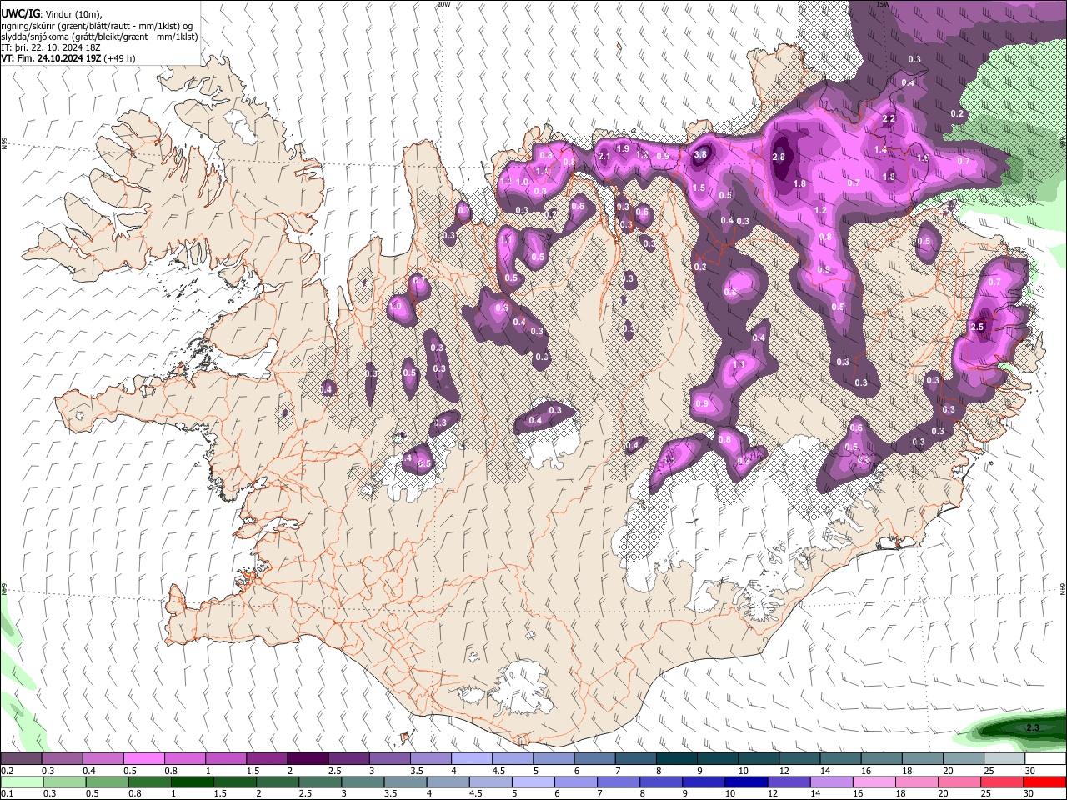Click the 'VT: Fim. 24.10.2024 19Z (+49 h)' line
Image resolution: width=1067 pixels, height=800 pixels.
68,58
